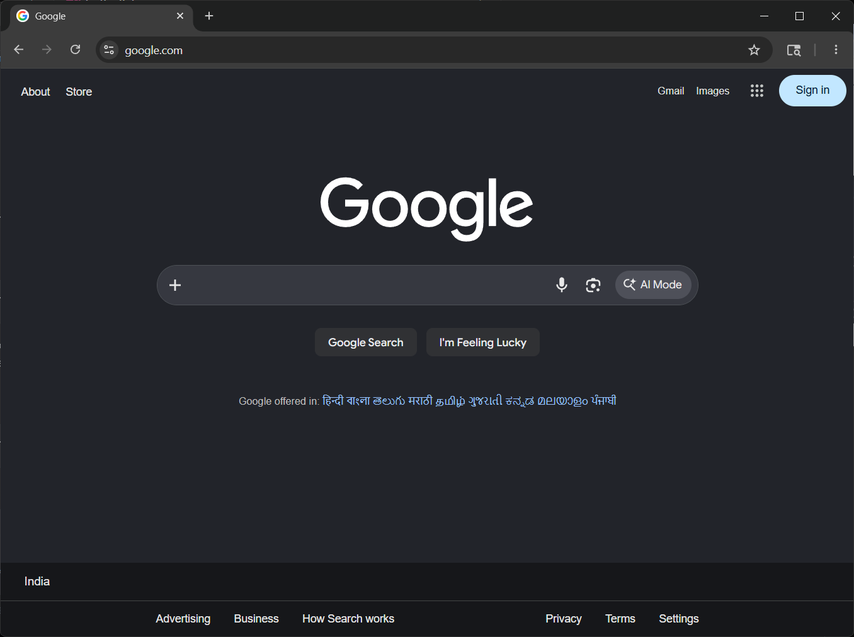Open Google Images link
This screenshot has height=637, width=854.
tap(713, 91)
